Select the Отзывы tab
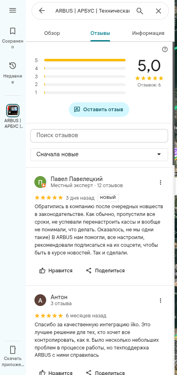 tap(100, 33)
